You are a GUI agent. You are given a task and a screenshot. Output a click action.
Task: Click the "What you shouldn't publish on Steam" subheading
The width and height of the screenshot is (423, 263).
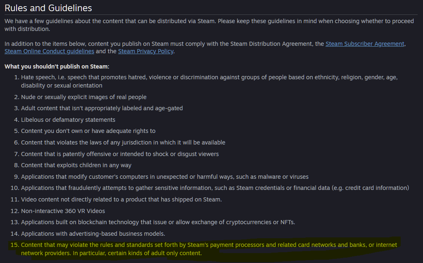pos(57,66)
